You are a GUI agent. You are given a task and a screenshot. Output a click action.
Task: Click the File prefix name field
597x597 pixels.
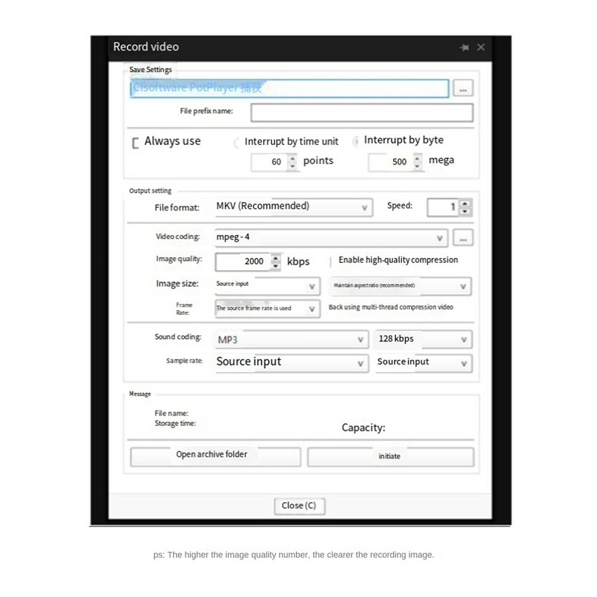coord(362,113)
